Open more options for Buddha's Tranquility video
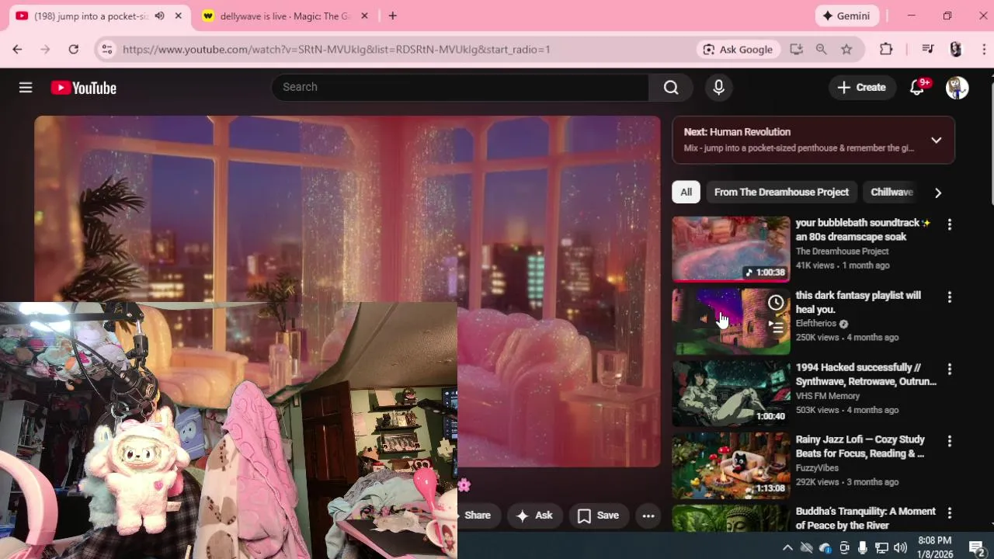994x559 pixels. 949,513
